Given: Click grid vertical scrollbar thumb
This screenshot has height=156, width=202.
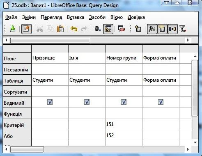Looking at the screenshot, I should [x=195, y=88].
